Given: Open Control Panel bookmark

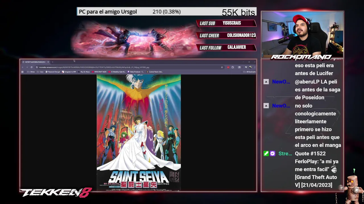Looking at the screenshot, I should pos(154,72).
